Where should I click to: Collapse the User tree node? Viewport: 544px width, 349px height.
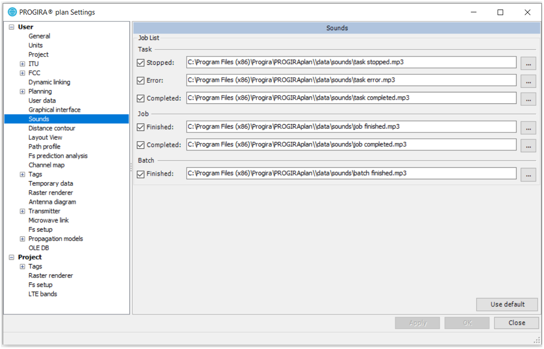click(12, 27)
